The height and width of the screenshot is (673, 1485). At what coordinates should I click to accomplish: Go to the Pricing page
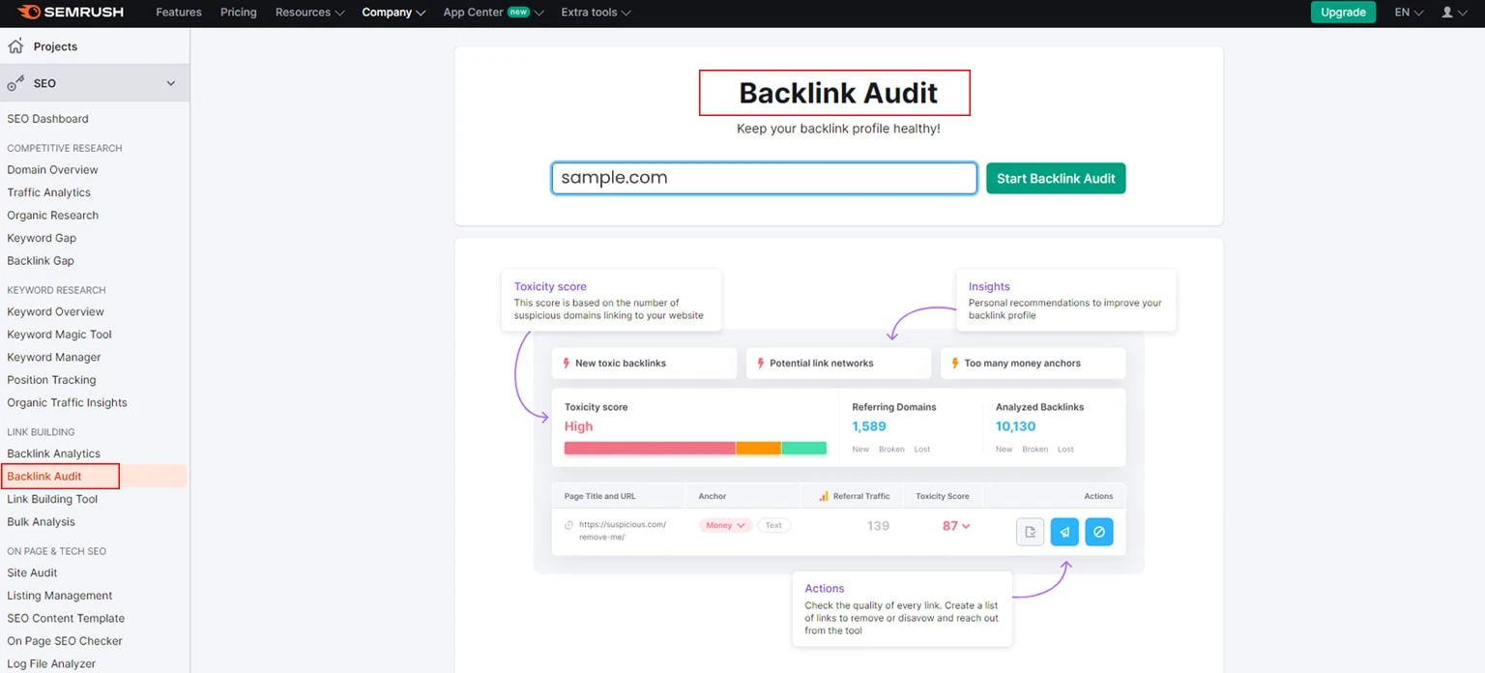coord(238,13)
